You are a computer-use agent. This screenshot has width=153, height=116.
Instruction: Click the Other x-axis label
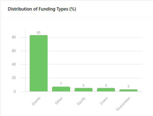coord(59,101)
